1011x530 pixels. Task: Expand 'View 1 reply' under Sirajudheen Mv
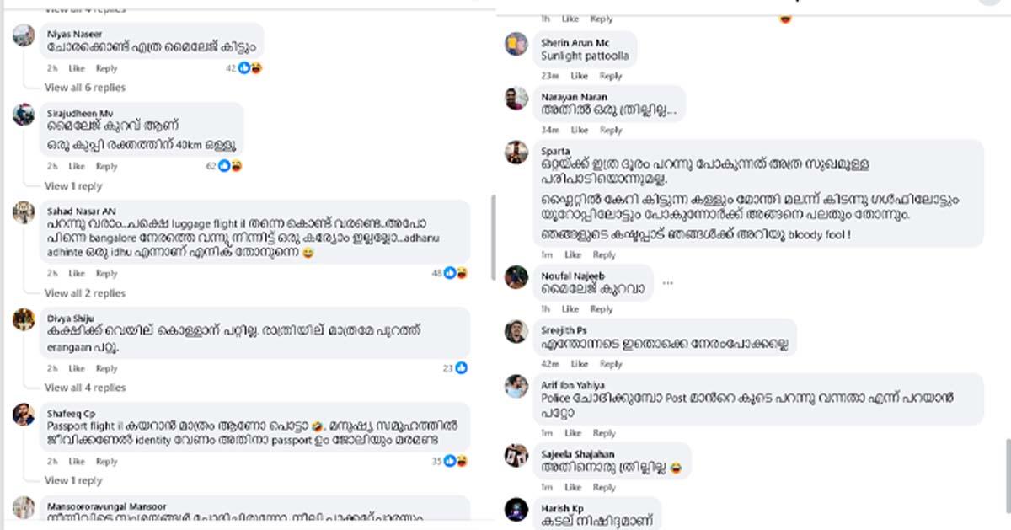[x=73, y=186]
